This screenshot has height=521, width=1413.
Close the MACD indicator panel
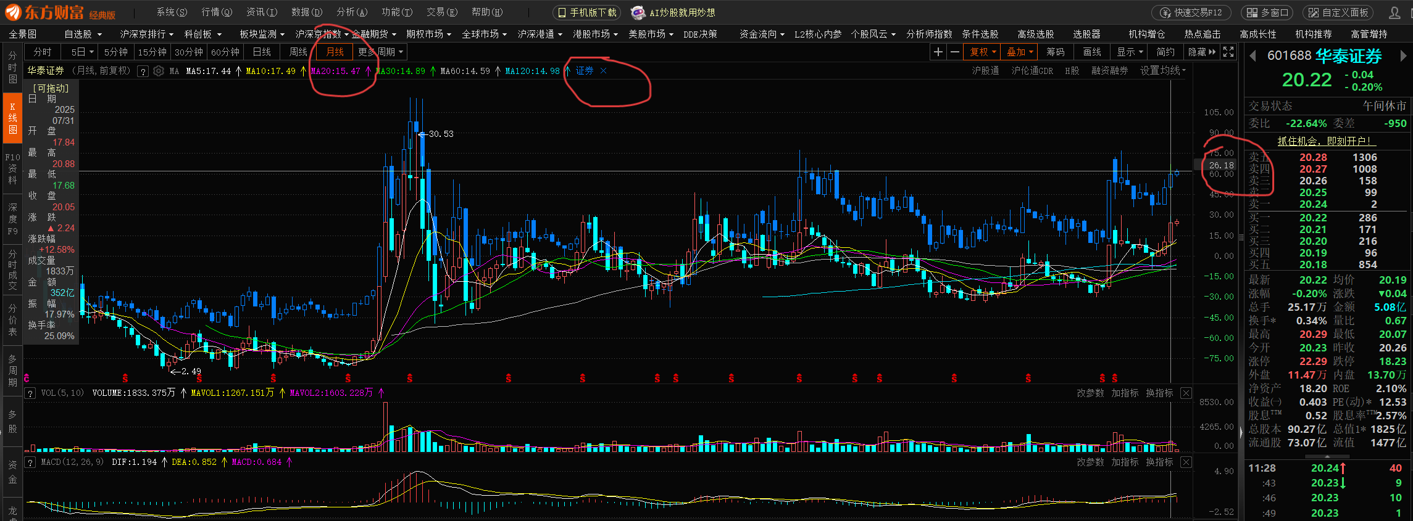pyautogui.click(x=1186, y=462)
